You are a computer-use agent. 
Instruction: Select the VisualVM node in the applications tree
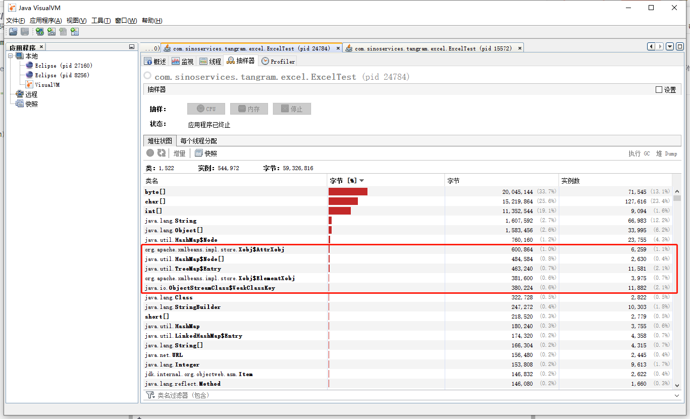[x=48, y=84]
